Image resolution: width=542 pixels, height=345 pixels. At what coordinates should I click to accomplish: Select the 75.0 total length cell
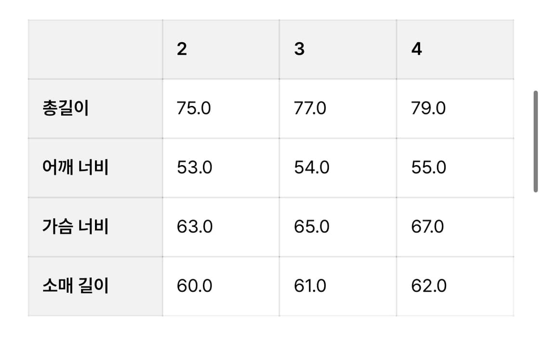pyautogui.click(x=221, y=109)
